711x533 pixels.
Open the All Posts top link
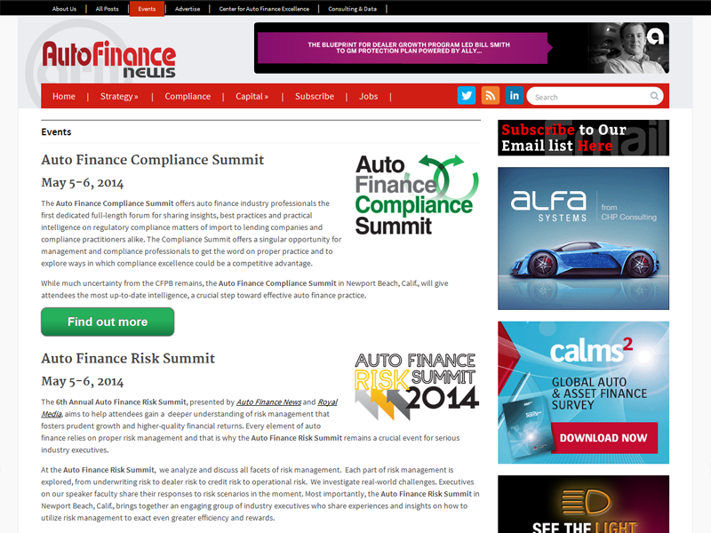coord(107,9)
